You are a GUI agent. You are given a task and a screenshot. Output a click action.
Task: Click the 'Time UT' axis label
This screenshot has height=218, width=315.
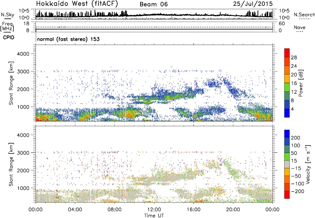click(154, 216)
